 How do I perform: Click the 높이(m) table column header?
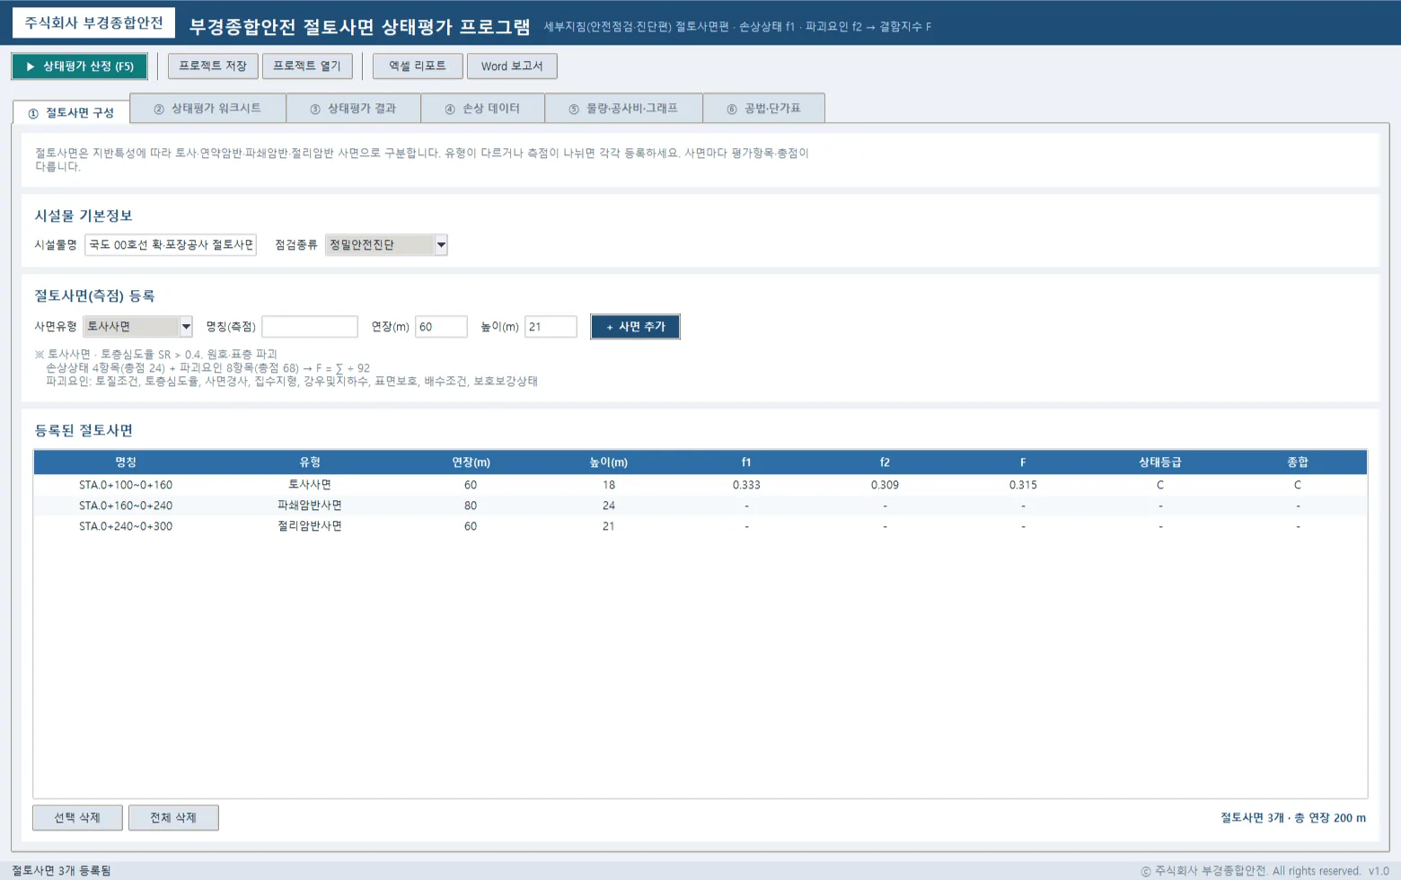[609, 462]
